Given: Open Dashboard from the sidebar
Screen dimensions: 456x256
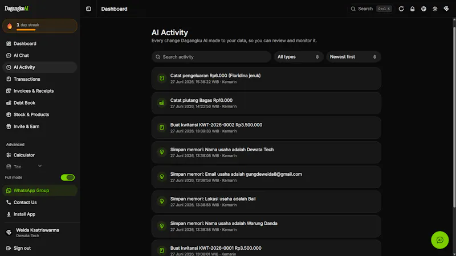Looking at the screenshot, I should [x=39, y=44].
